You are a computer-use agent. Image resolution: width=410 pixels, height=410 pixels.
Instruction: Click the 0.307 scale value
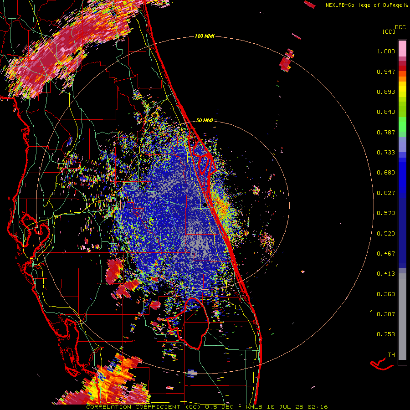pos(386,314)
